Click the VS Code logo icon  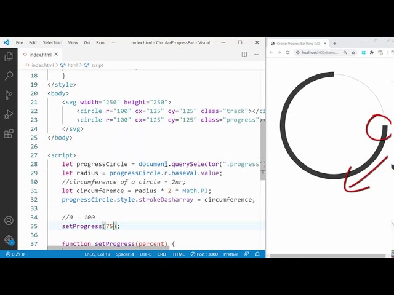(7, 42)
